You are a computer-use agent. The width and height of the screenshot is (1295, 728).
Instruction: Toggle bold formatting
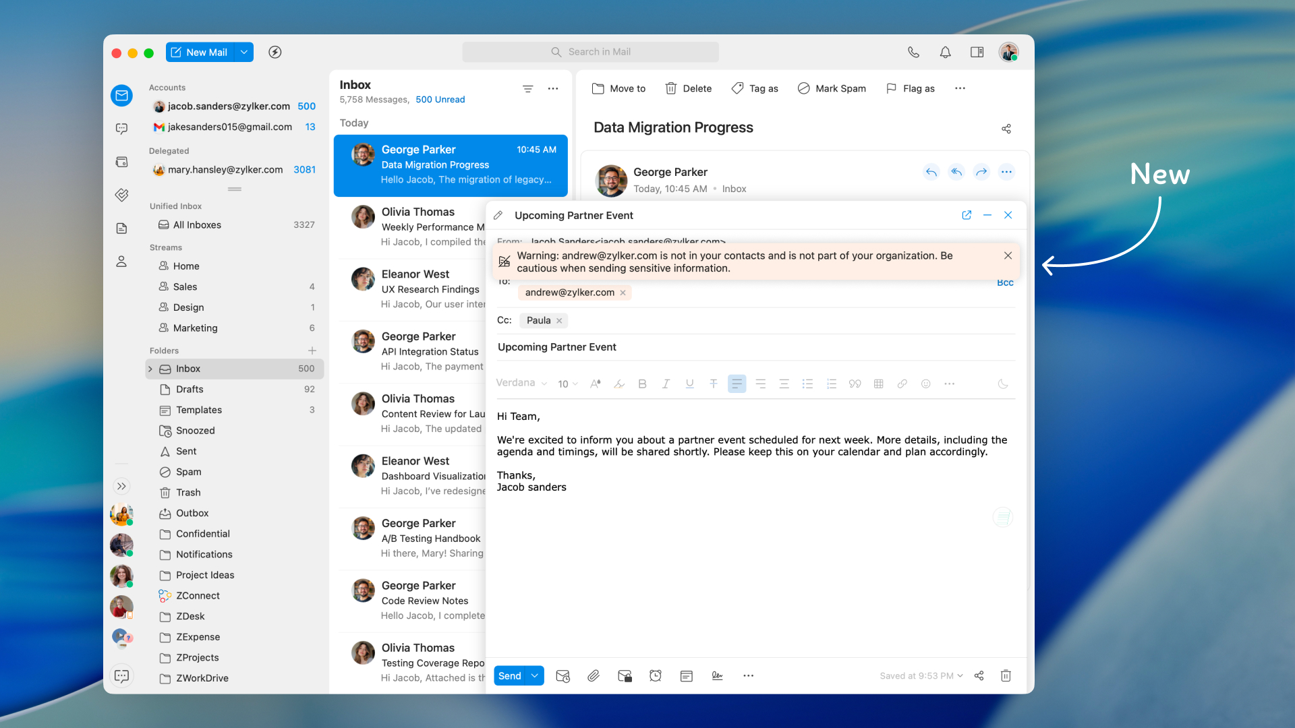[642, 384]
